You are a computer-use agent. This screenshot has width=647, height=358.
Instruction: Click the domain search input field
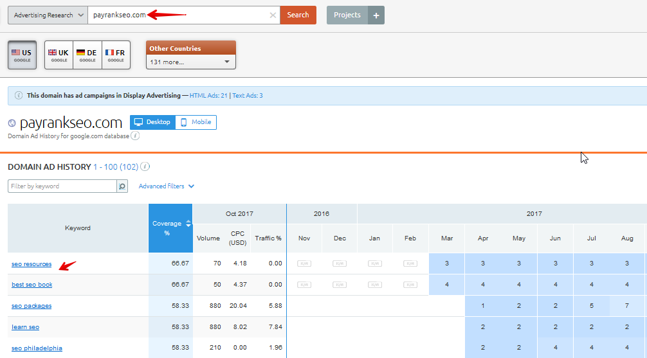point(184,15)
